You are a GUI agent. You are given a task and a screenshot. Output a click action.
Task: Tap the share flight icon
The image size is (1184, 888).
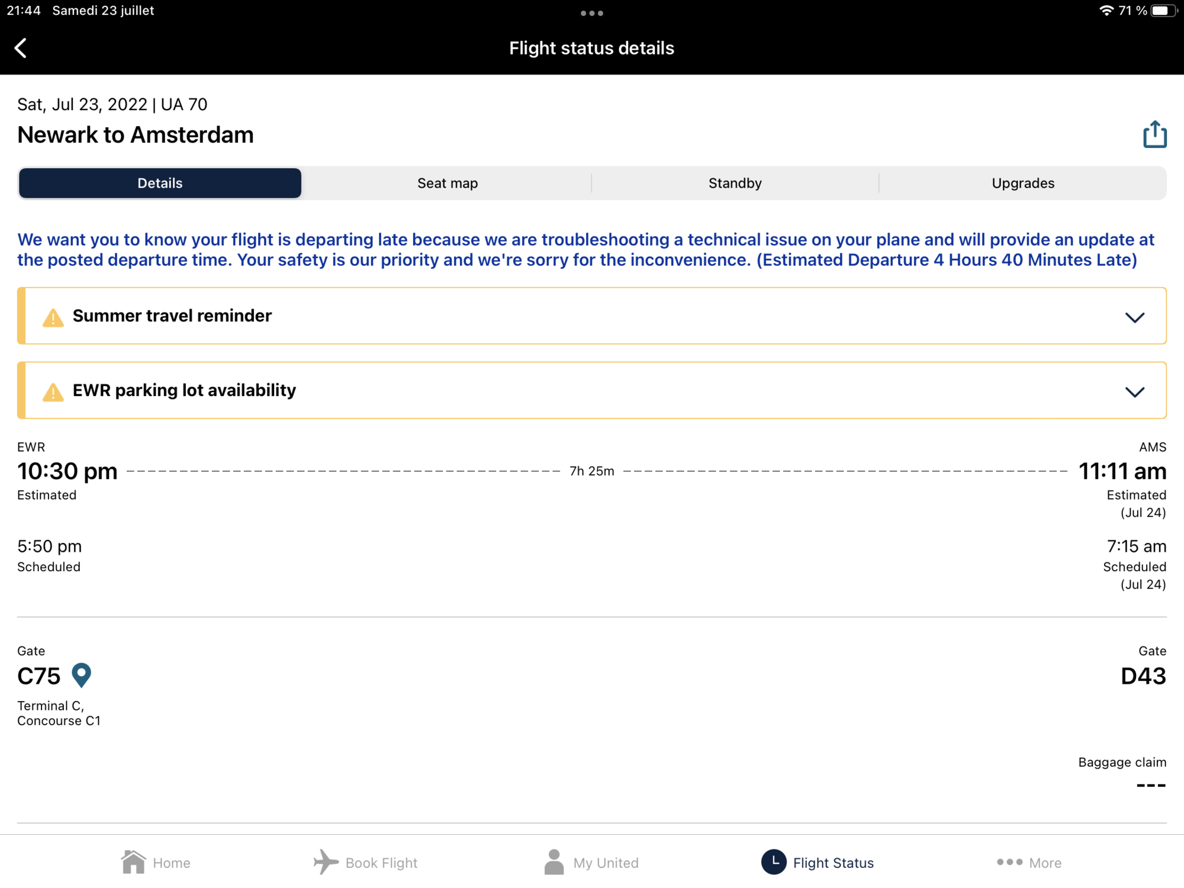coord(1154,134)
